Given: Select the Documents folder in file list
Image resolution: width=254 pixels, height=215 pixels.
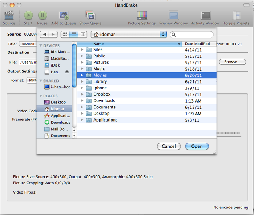Looking at the screenshot, I should click(146, 107).
